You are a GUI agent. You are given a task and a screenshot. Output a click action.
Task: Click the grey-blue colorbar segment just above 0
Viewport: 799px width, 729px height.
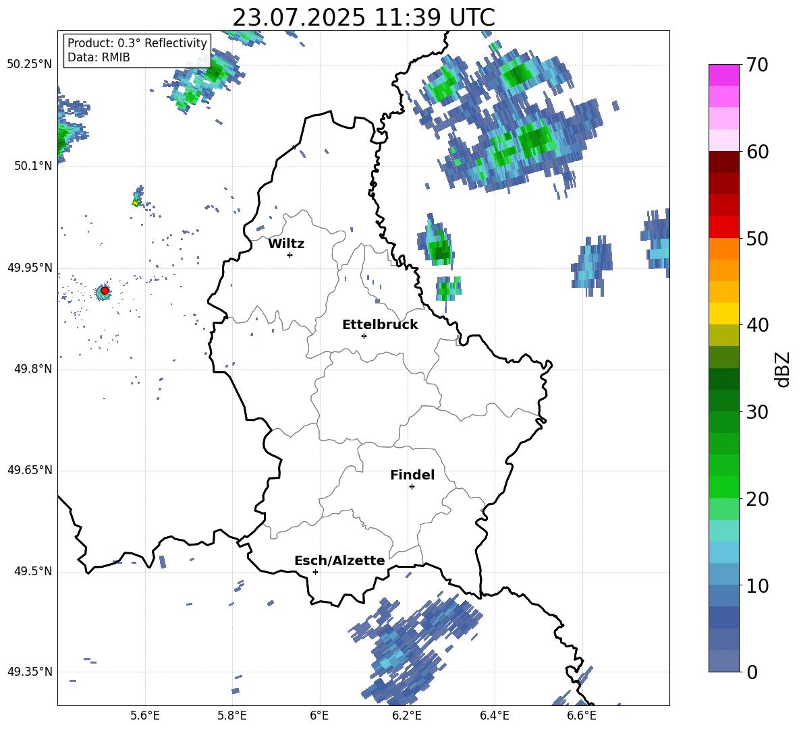(x=723, y=661)
